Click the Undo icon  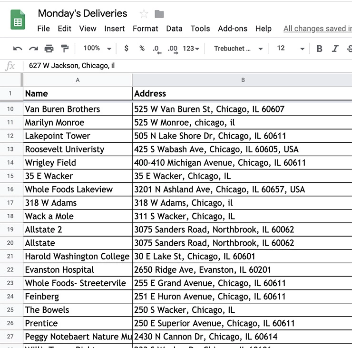[x=18, y=49]
